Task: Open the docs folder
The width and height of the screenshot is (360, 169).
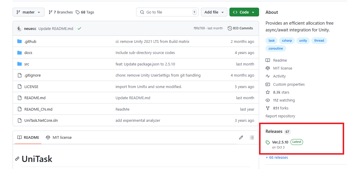Action: (x=28, y=53)
